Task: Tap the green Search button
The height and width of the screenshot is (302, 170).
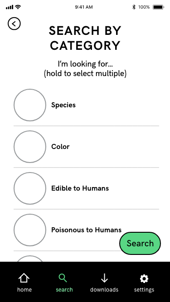Action: [x=140, y=243]
